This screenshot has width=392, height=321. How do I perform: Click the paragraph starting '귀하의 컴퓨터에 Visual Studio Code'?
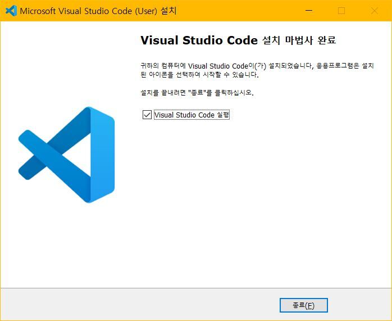coord(257,70)
